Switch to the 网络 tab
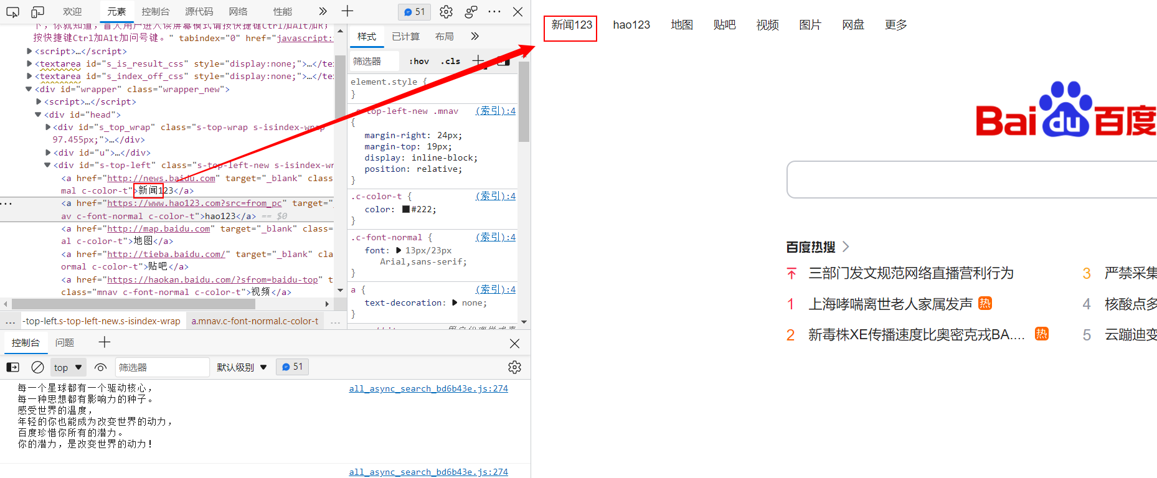Image resolution: width=1157 pixels, height=478 pixels. pos(238,12)
